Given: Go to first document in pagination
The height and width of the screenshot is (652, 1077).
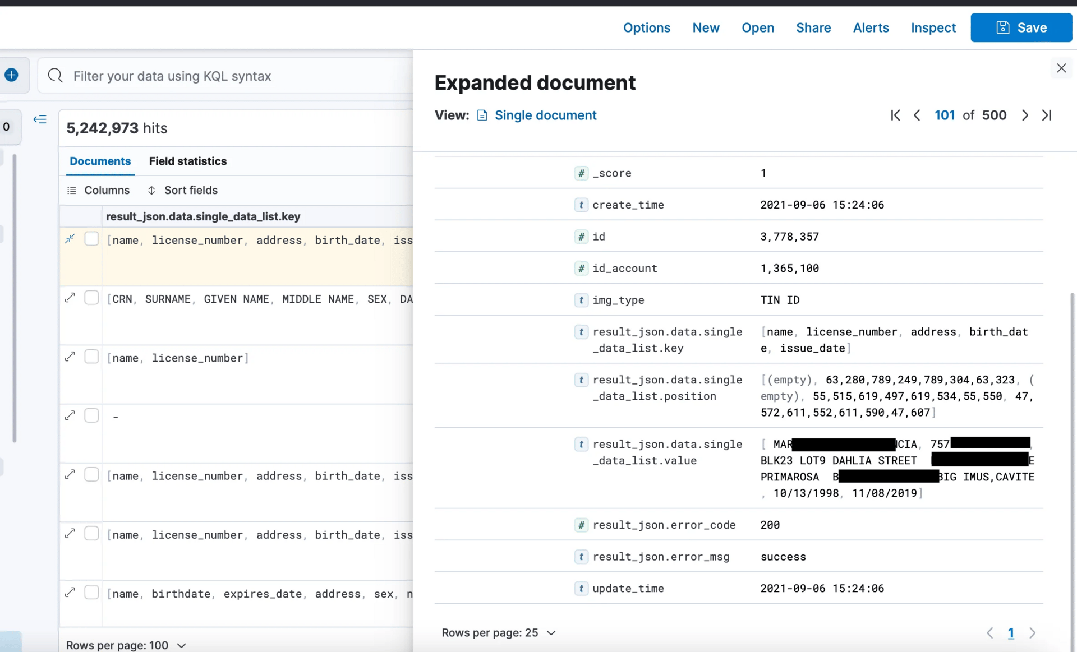Looking at the screenshot, I should pyautogui.click(x=895, y=115).
